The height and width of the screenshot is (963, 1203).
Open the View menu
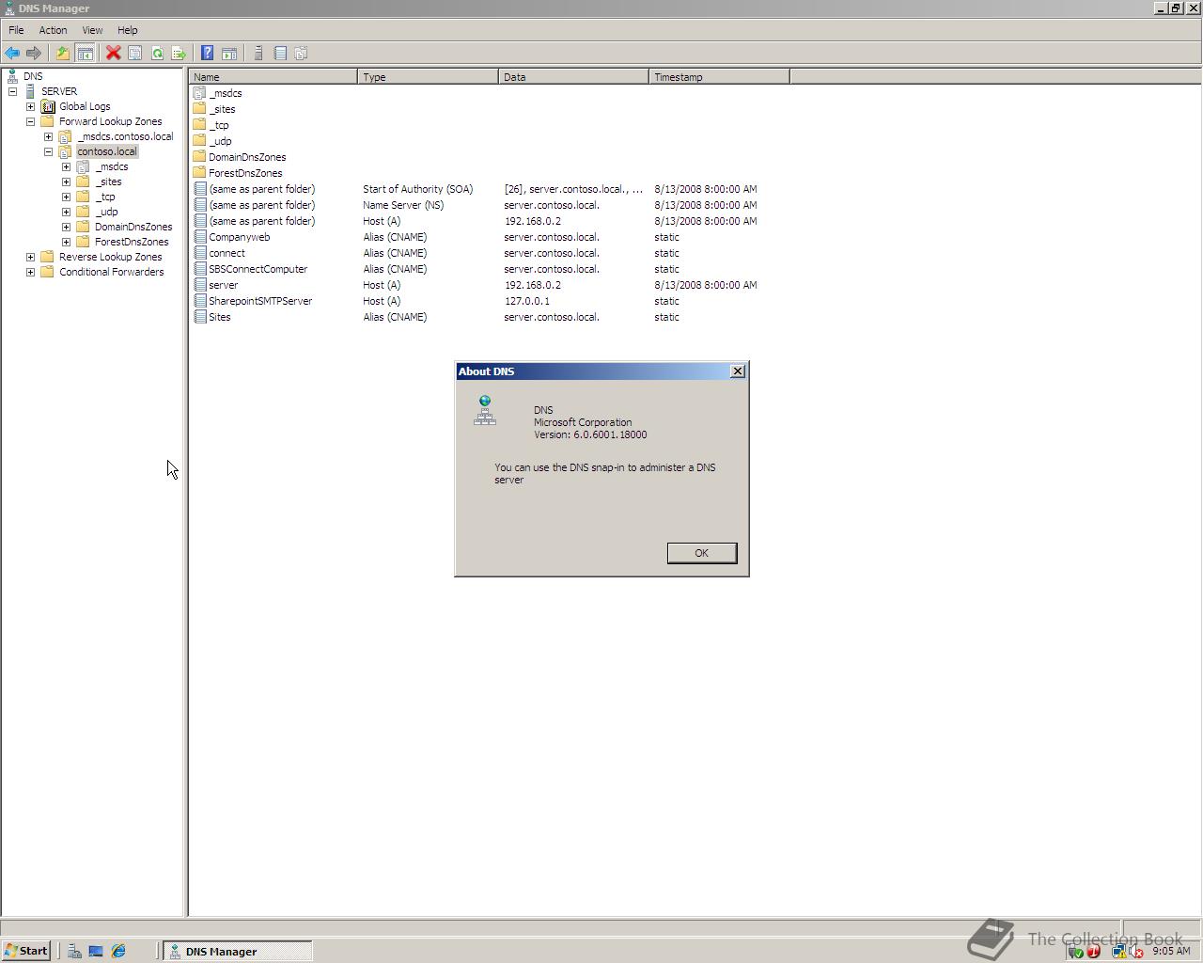(x=92, y=30)
